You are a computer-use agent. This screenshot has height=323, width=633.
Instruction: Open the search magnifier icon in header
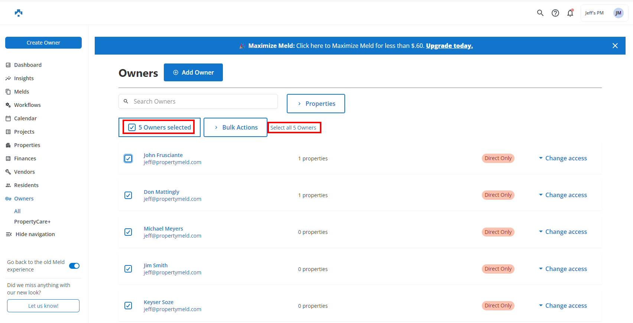point(540,13)
